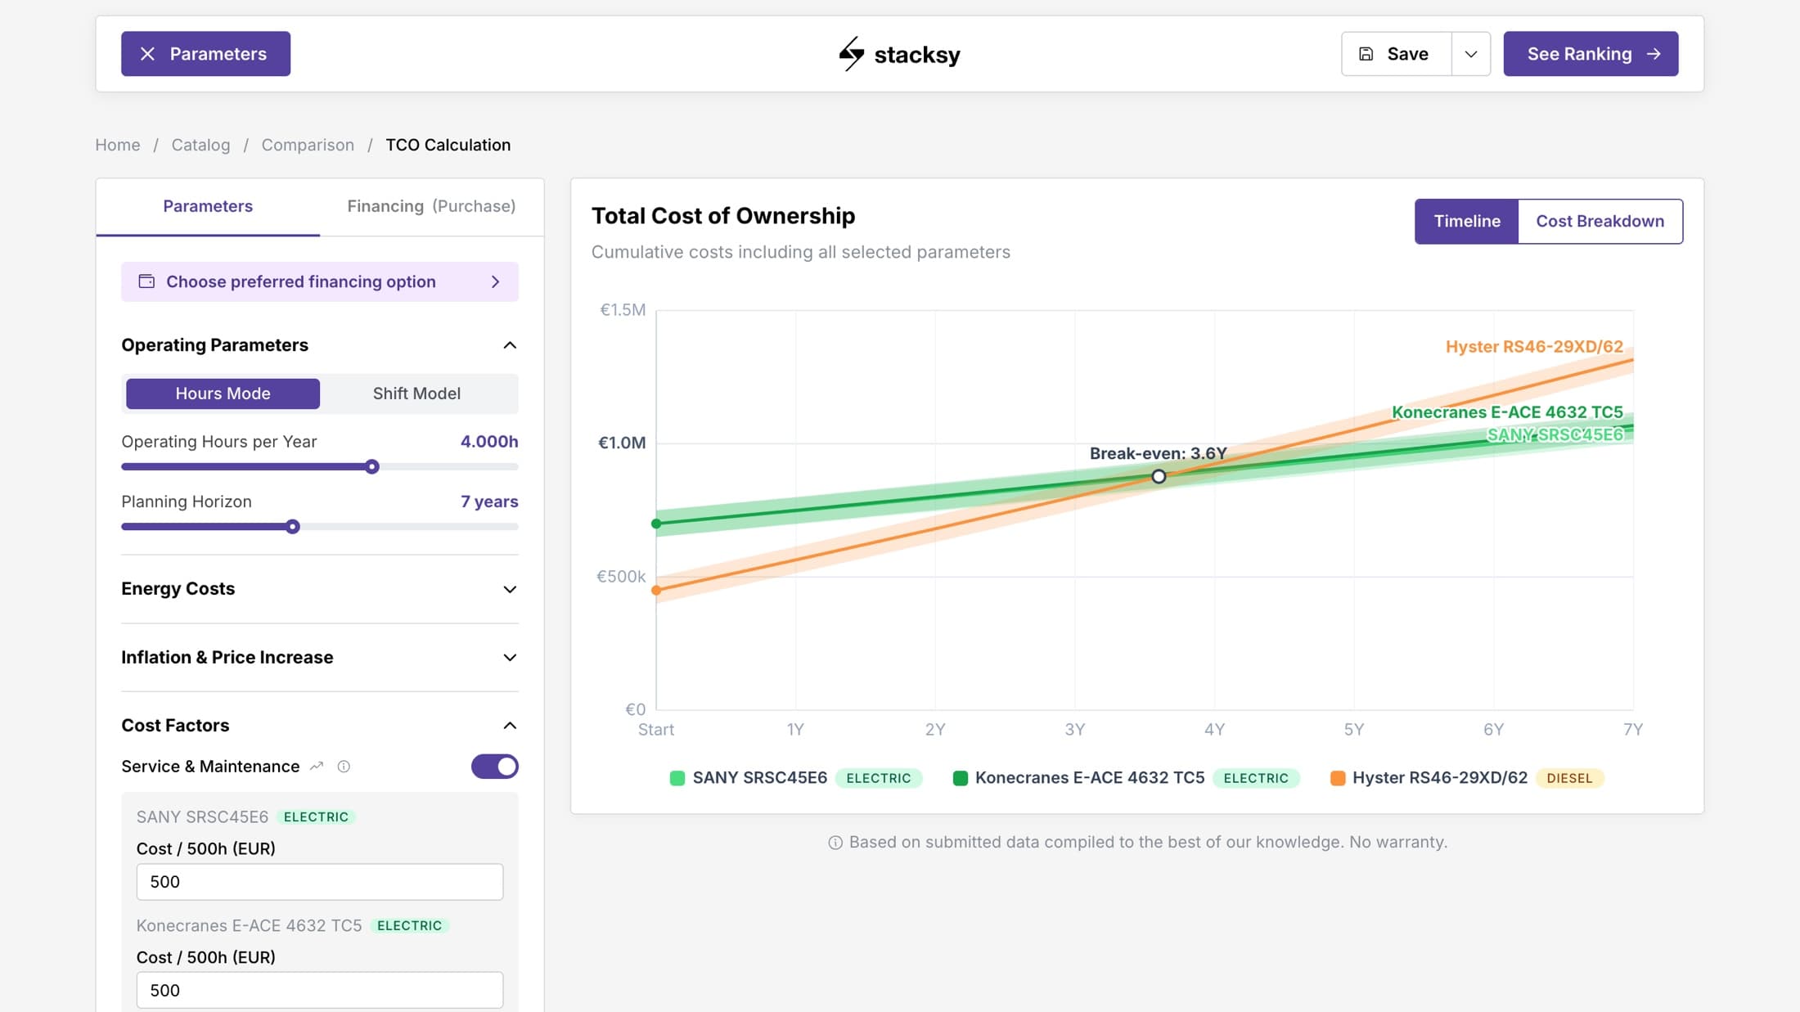Screen dimensions: 1800x1012
Task: Click the Konecranes E-ACE 4632 TC5 chart line label
Action: click(x=1507, y=412)
